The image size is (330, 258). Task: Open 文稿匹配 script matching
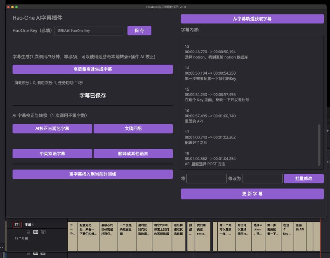click(133, 129)
